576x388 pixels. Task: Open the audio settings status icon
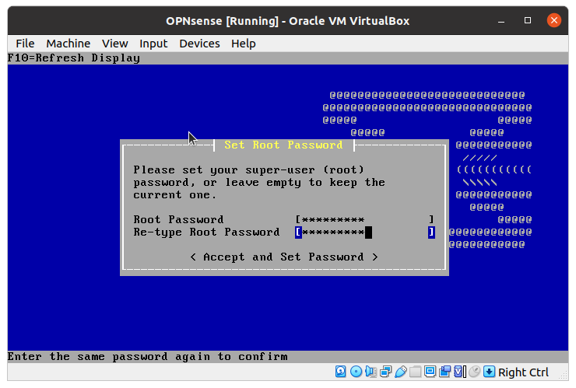click(371, 372)
